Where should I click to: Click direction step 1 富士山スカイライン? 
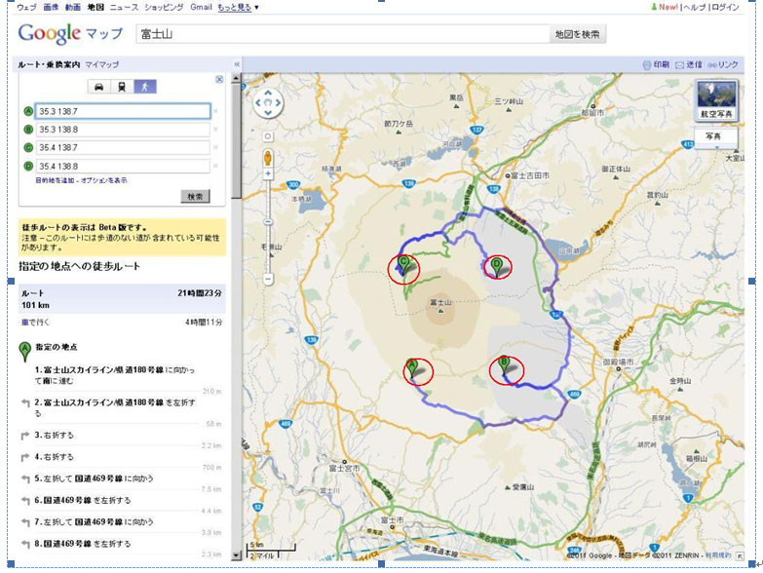(115, 375)
